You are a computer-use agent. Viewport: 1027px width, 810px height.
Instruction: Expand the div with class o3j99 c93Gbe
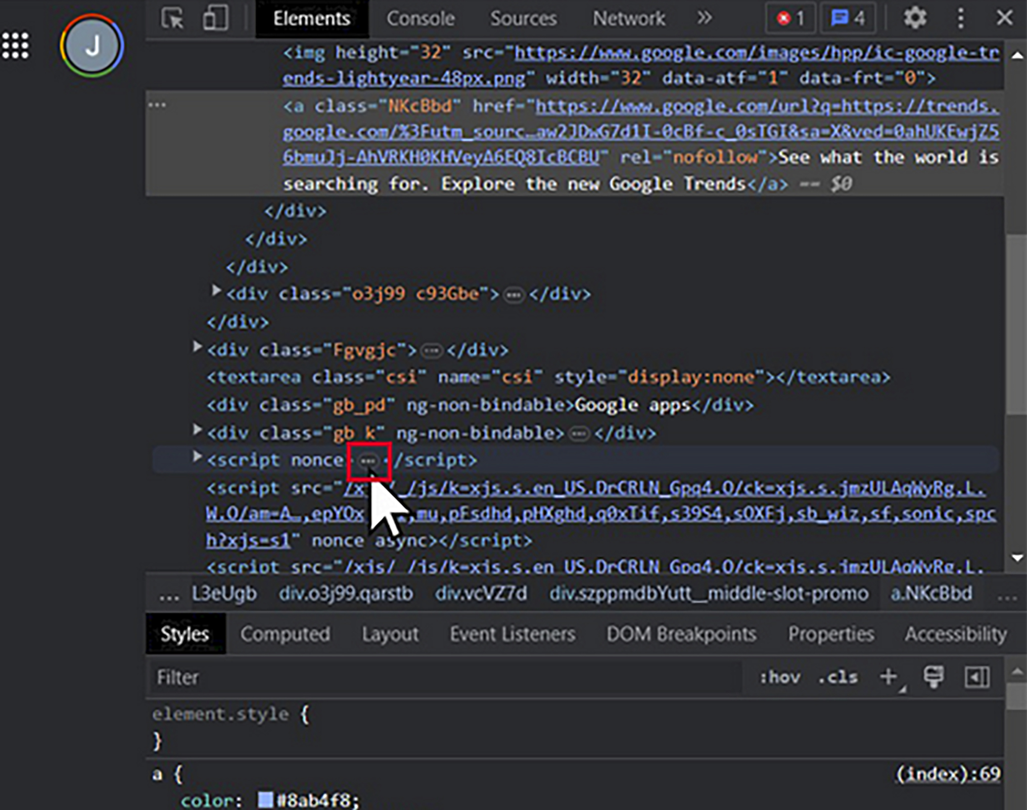(x=216, y=291)
